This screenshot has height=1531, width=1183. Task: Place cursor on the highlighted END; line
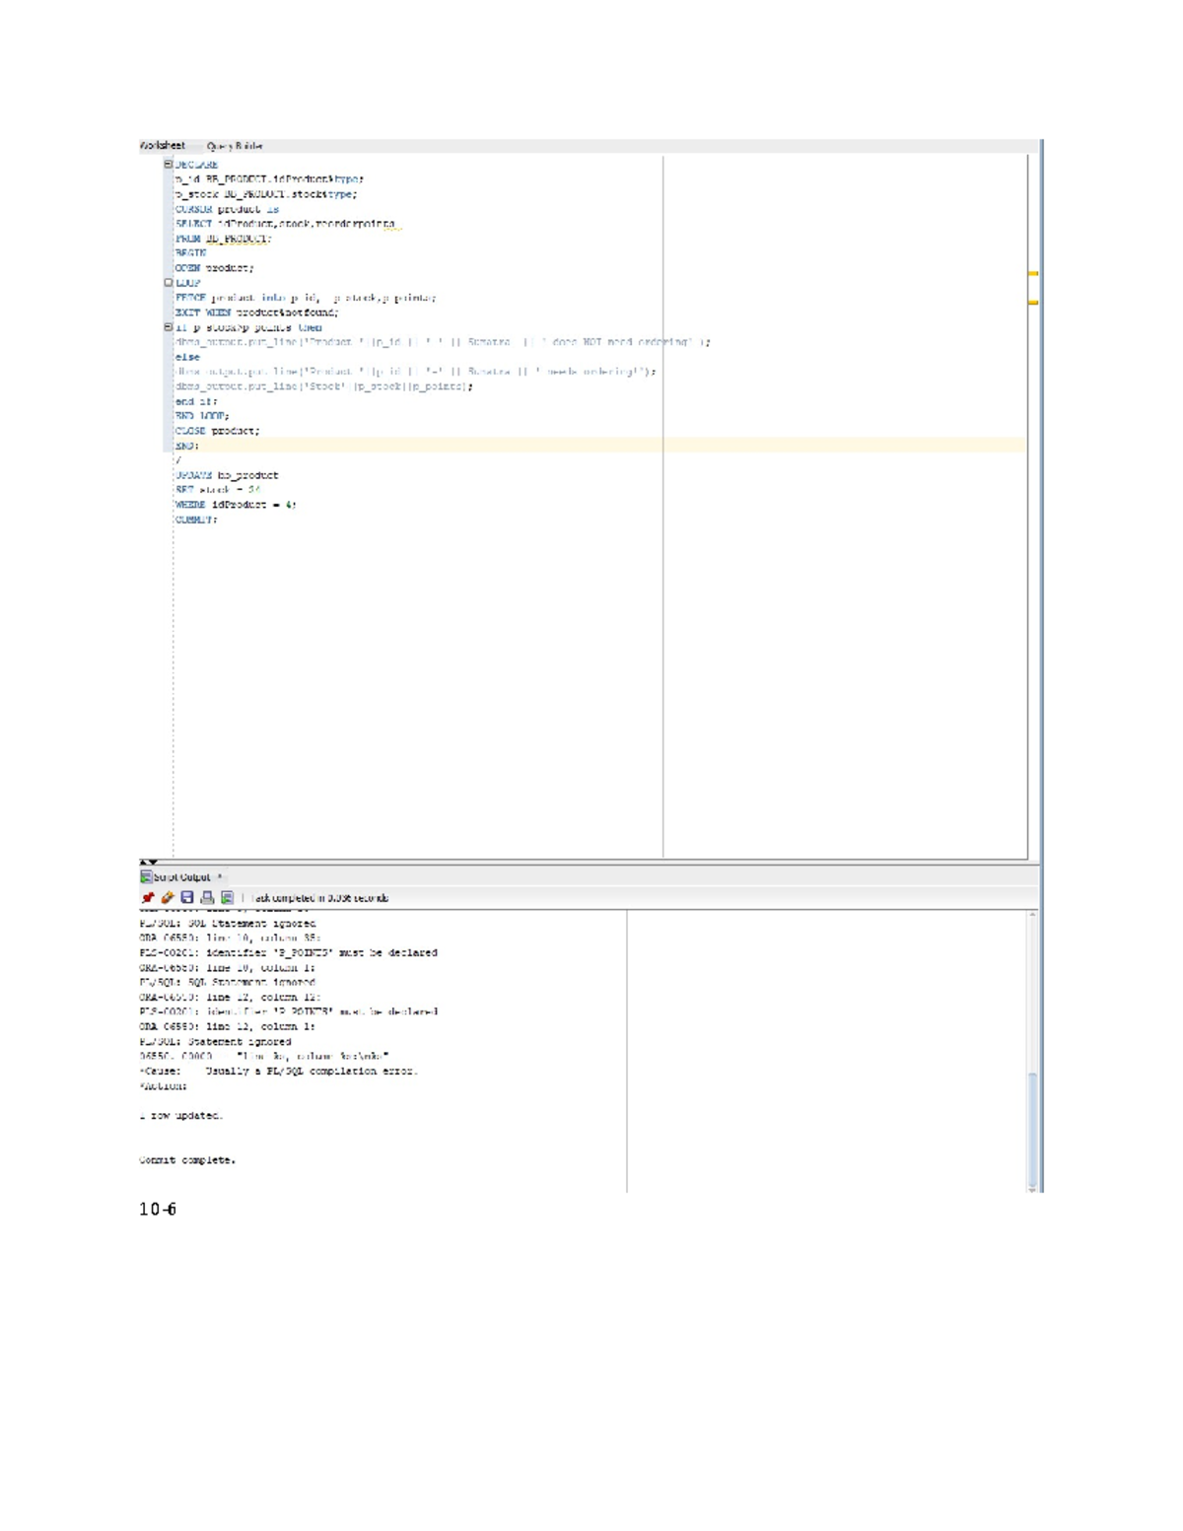click(187, 446)
